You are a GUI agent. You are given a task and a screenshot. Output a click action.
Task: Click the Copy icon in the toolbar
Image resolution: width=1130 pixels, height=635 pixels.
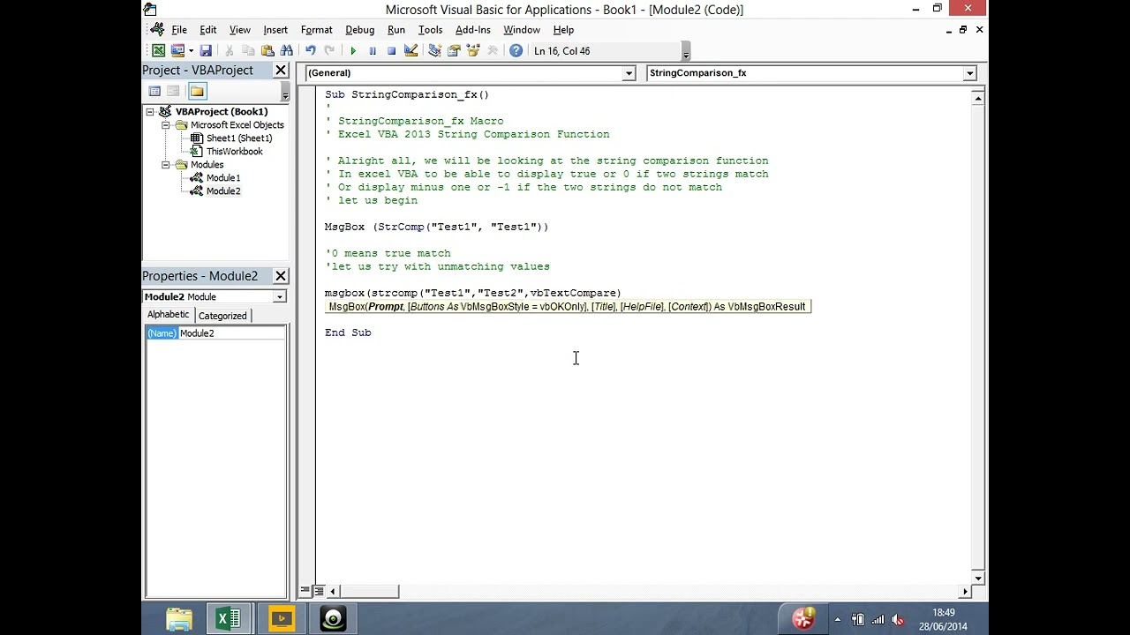[248, 51]
